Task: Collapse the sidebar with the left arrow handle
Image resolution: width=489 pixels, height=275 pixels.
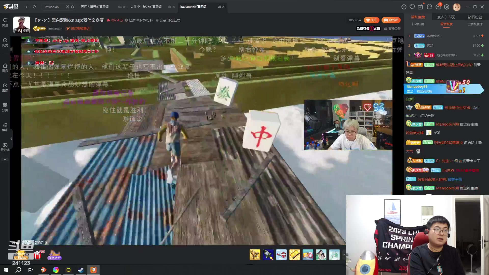Action: pos(11,139)
